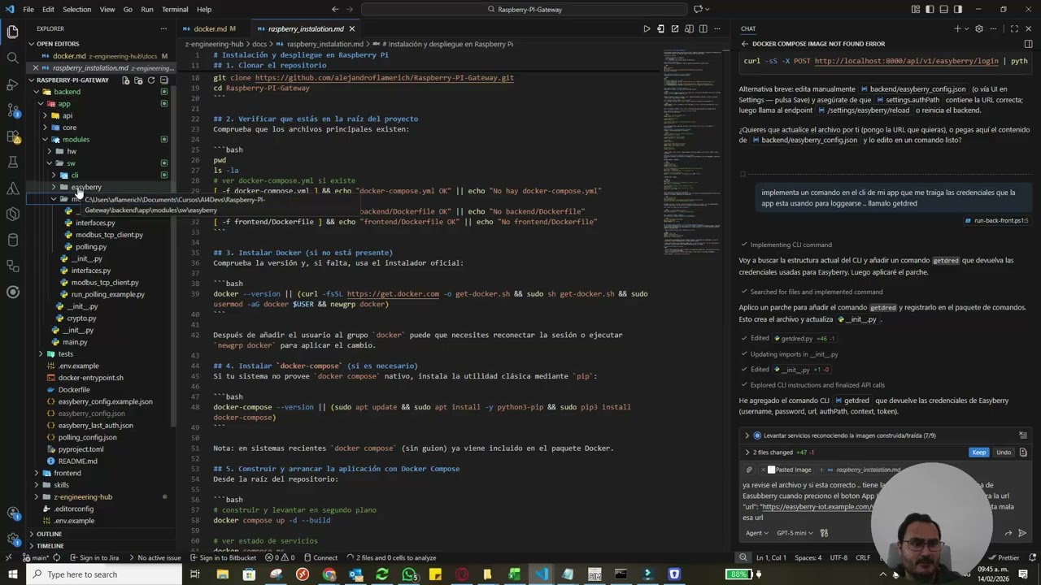Go back from chat session title
This screenshot has width=1041, height=585.
(x=744, y=44)
